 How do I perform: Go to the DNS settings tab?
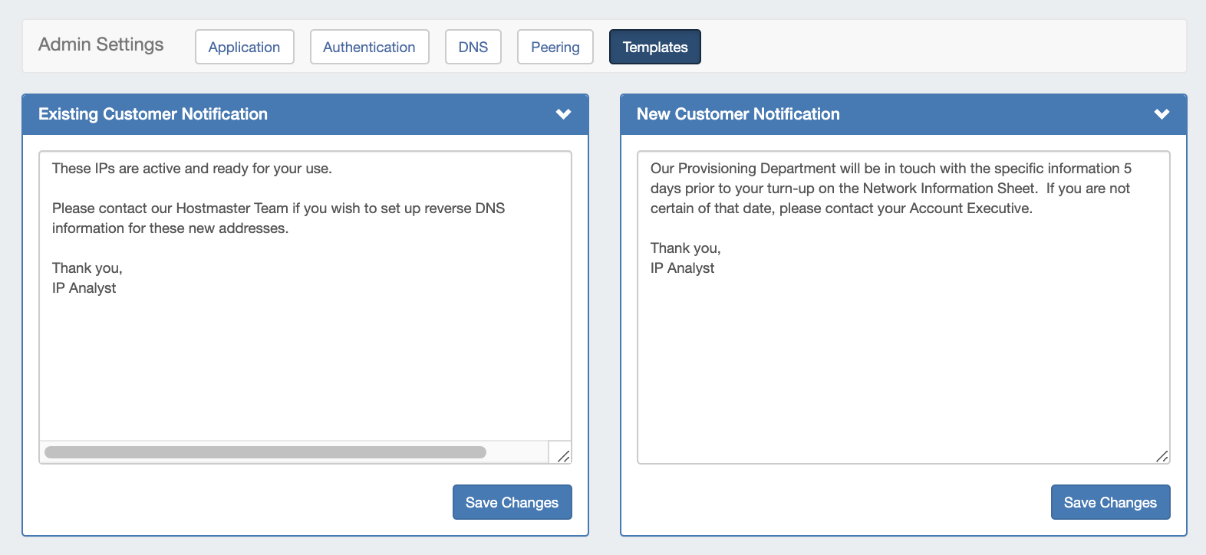pyautogui.click(x=473, y=47)
